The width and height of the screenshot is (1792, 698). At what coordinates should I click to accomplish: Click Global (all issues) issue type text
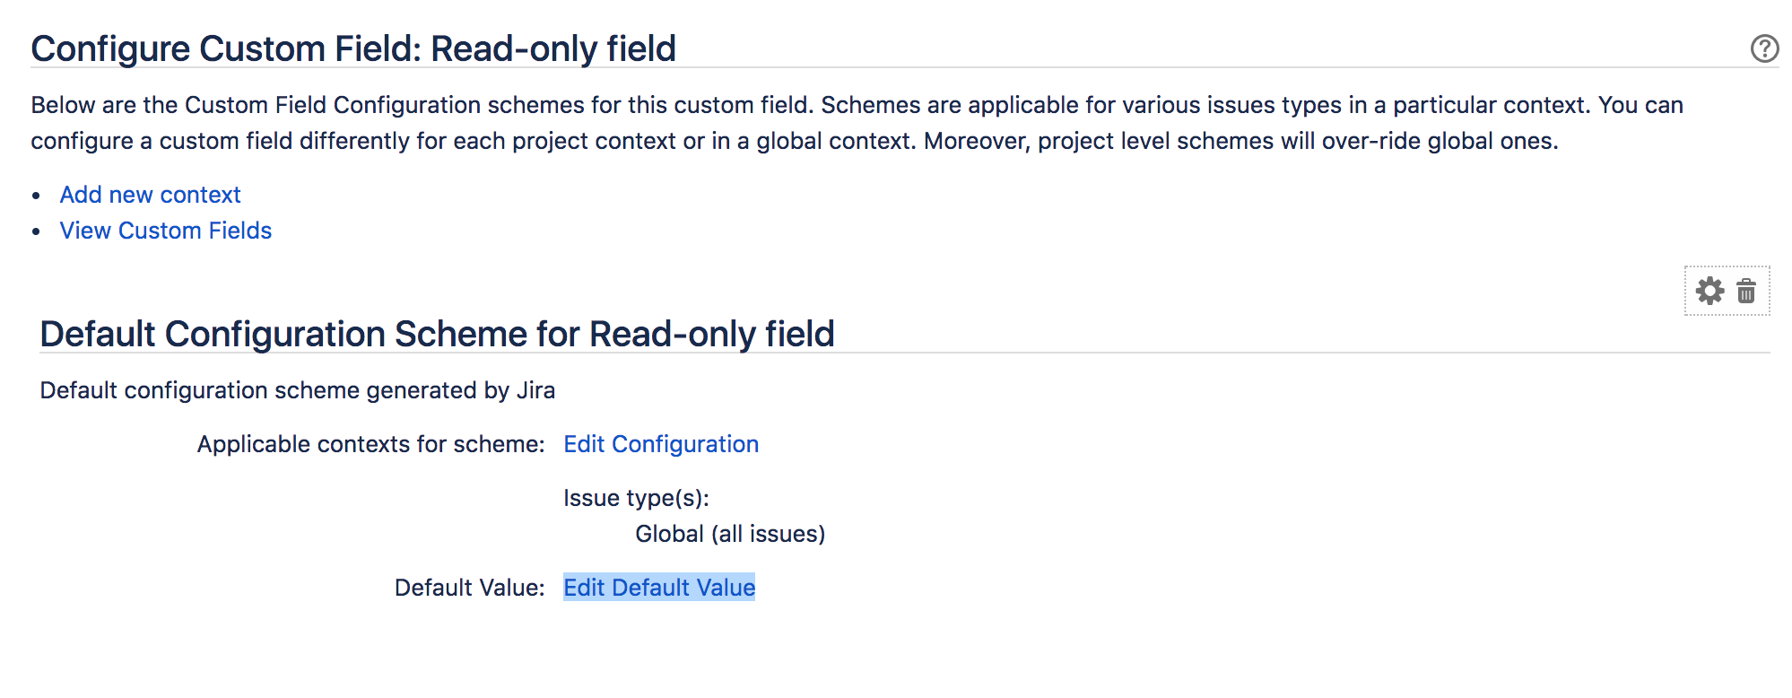click(731, 533)
